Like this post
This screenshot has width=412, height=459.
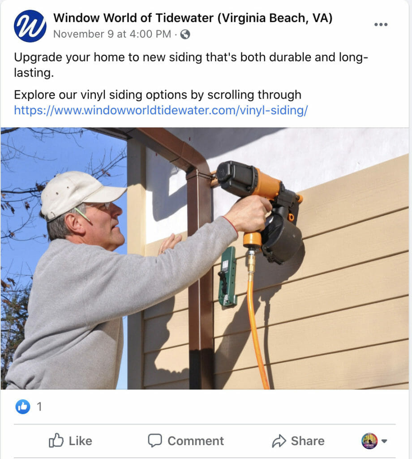[x=70, y=441]
